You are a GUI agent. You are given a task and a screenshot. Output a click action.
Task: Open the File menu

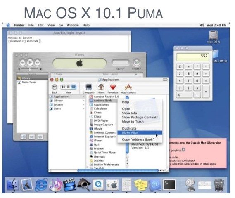pos(31,25)
